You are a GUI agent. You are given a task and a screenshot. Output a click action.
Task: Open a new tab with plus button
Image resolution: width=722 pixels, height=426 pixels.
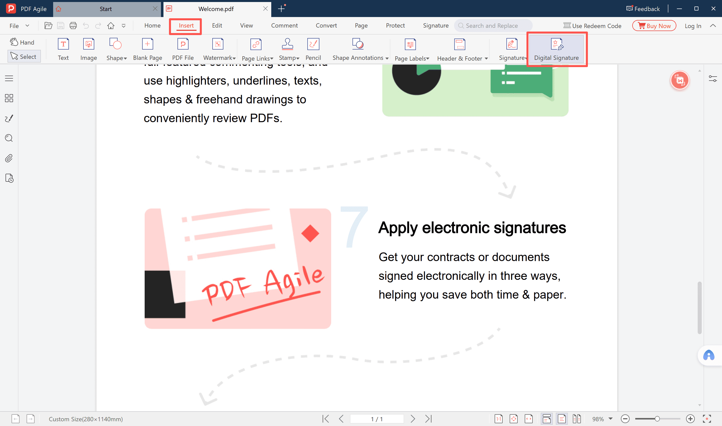pyautogui.click(x=281, y=9)
